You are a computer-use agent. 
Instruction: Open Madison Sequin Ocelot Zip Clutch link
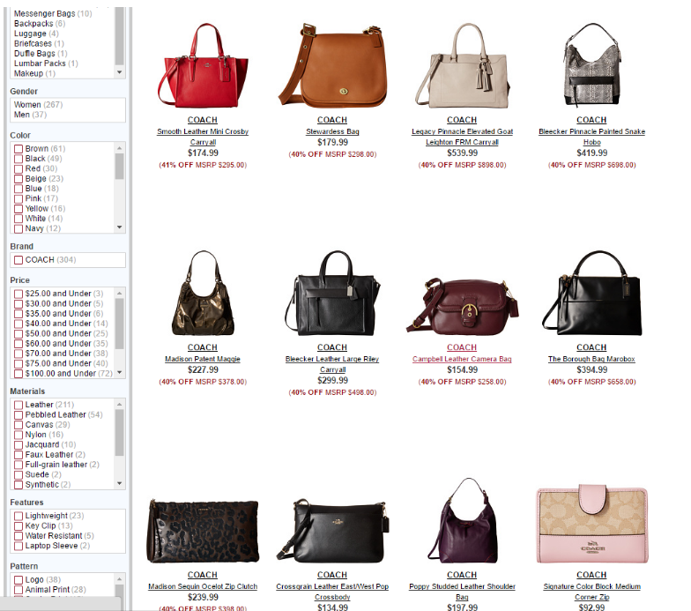point(203,586)
